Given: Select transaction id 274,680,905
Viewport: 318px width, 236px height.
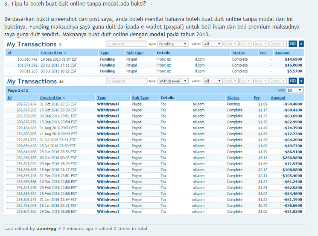Looking at the screenshot, I should [x=26, y=134].
